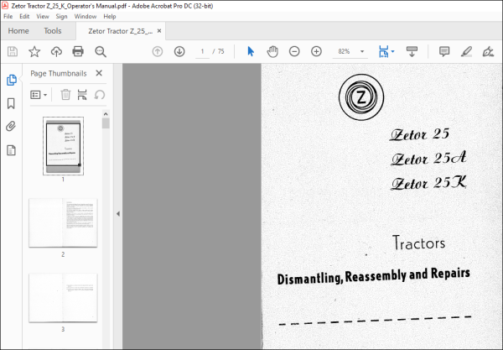
Task: Collapse the navigation pane arrow
Action: [x=118, y=213]
